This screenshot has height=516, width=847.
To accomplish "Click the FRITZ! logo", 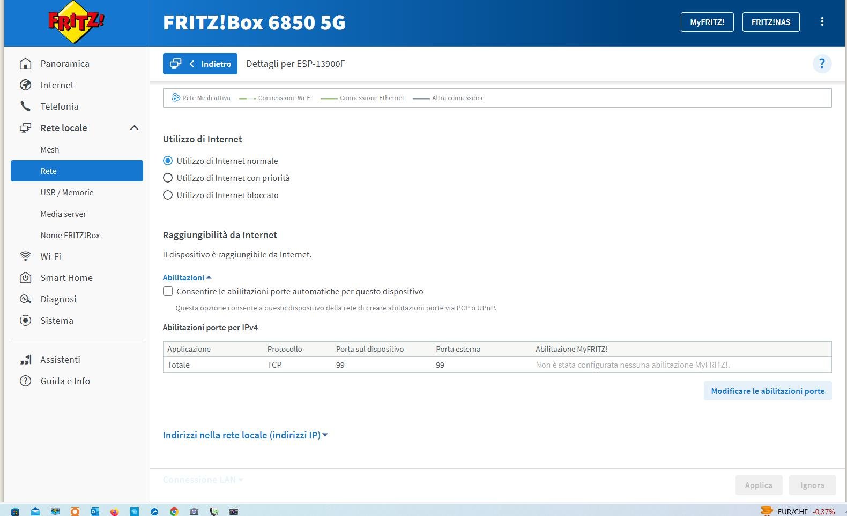I will (76, 22).
